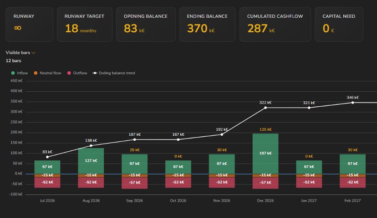The image size is (377, 218).
Task: Click the '12 bars' label
Action: pos(14,61)
